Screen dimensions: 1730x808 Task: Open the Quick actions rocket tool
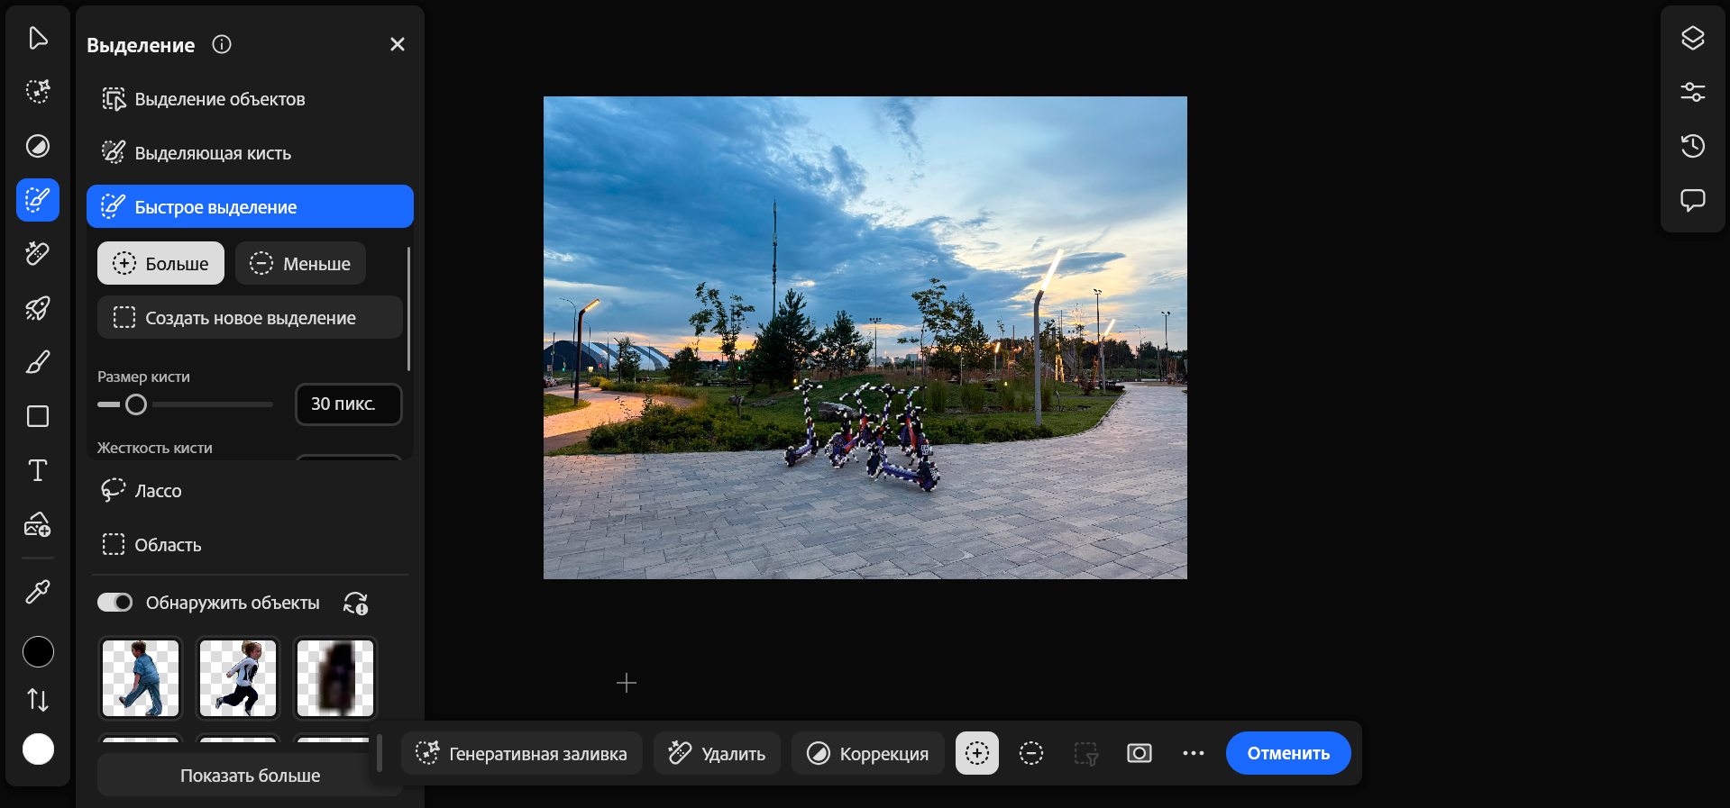click(x=38, y=308)
